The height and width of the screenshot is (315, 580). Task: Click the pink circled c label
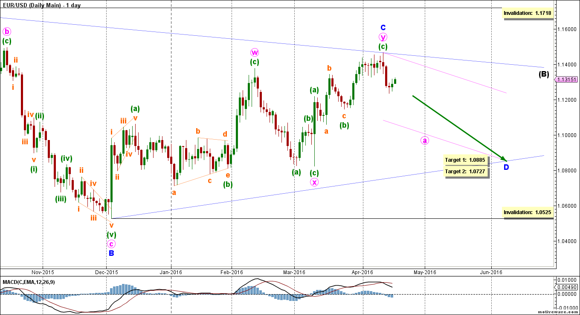click(x=111, y=244)
